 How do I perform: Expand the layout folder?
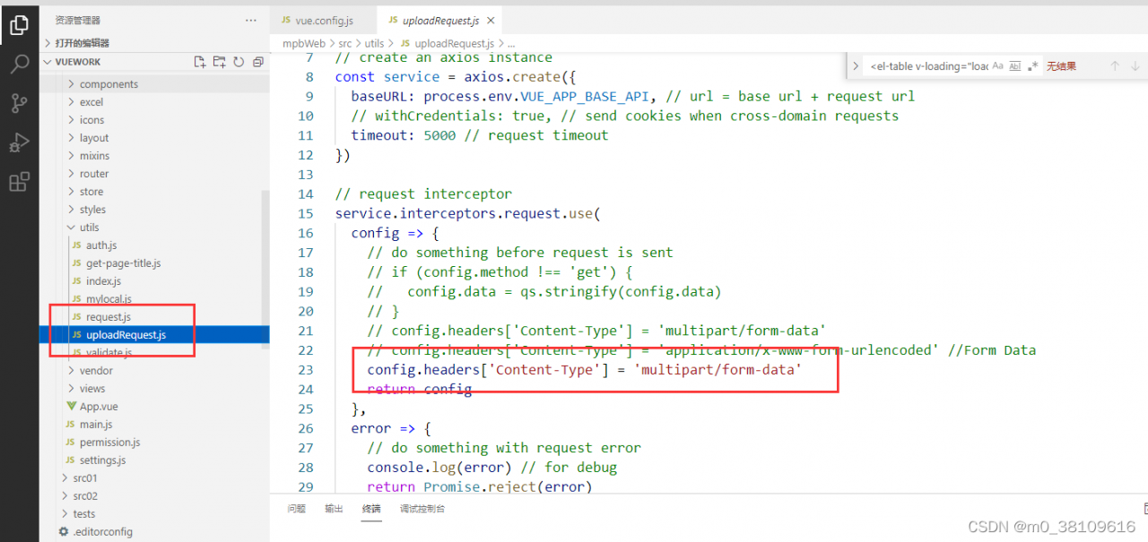click(x=73, y=138)
